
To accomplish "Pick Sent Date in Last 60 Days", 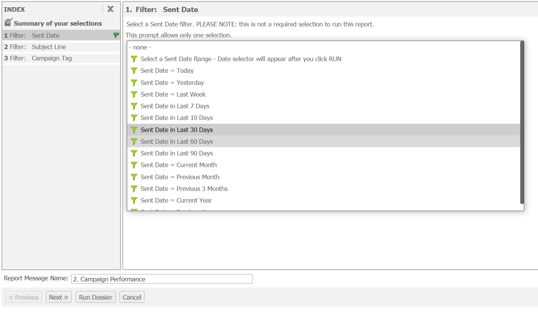I will point(176,141).
